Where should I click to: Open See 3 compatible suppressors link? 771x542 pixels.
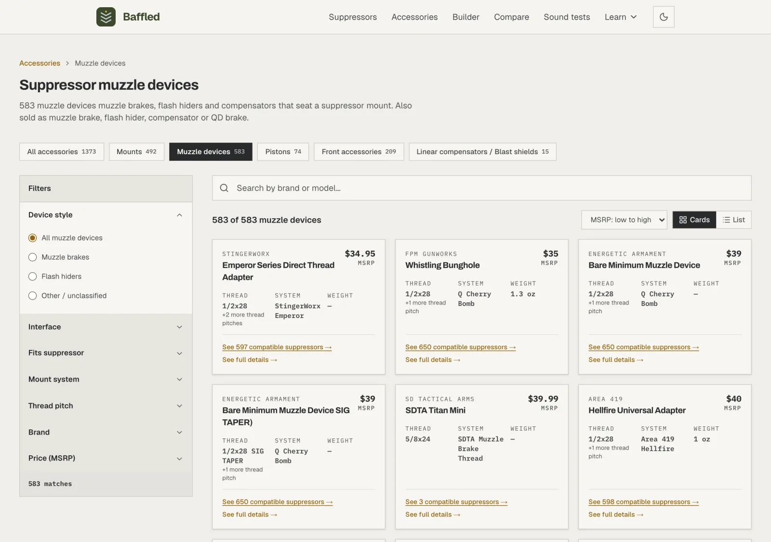coord(456,502)
